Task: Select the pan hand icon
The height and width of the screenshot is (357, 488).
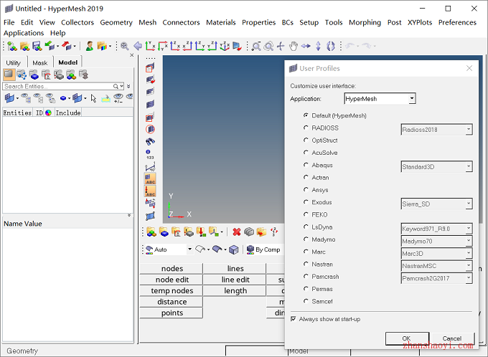Action: pyautogui.click(x=294, y=47)
